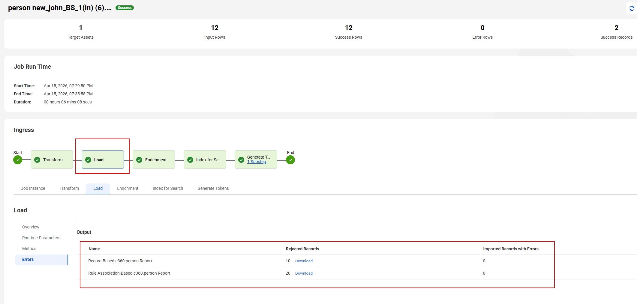
Task: Click the End node green checkmark circle
Action: tap(290, 160)
